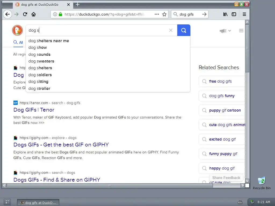
Task: Choose suggestion dog show
Action: 108,47
